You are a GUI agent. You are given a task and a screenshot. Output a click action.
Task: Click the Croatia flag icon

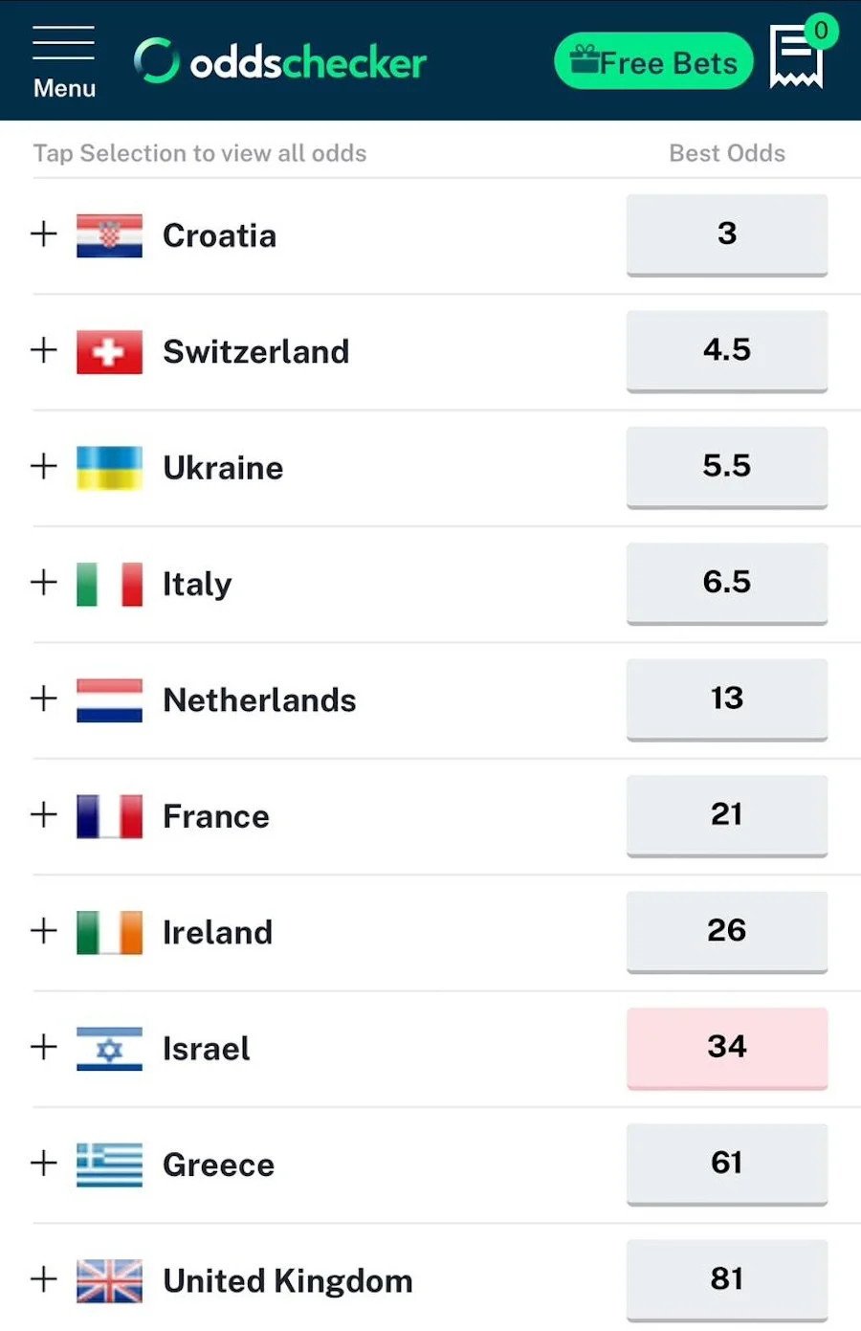109,235
